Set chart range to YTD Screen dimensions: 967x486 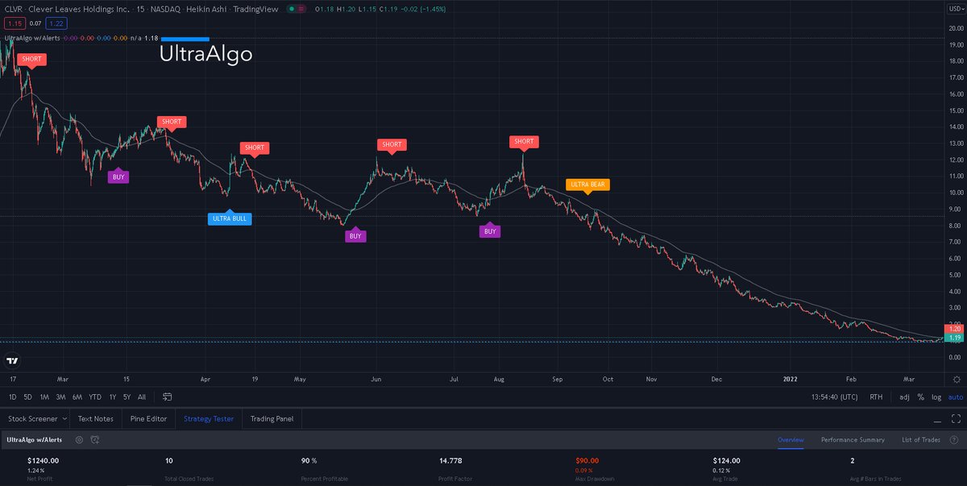coord(95,397)
